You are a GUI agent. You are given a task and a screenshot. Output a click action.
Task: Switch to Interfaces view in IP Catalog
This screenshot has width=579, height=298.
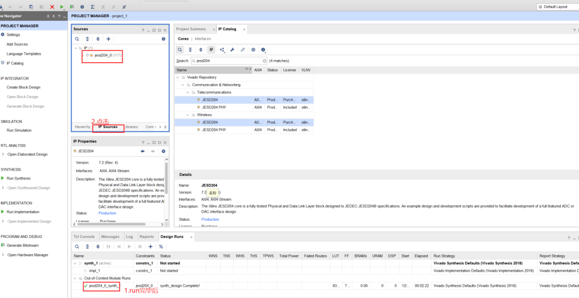203,39
